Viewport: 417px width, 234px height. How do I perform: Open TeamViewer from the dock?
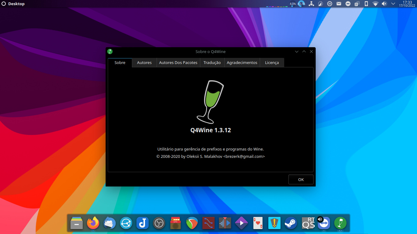(x=324, y=223)
